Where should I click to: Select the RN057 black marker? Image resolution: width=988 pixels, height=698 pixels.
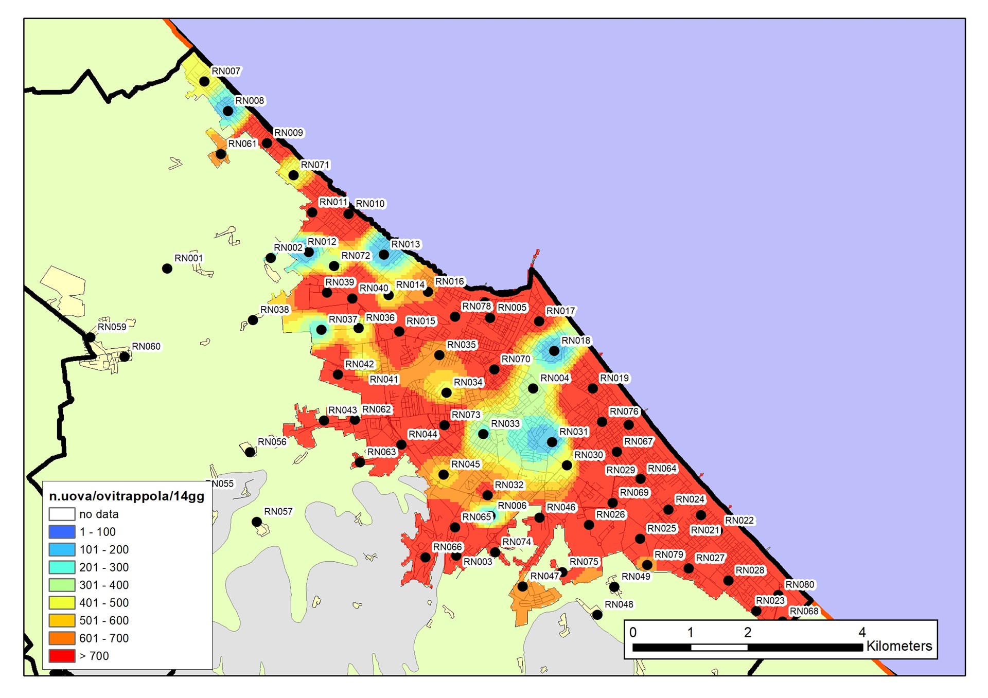point(256,522)
